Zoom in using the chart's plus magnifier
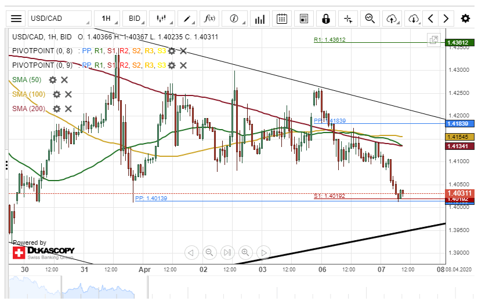Image resolution: width=478 pixels, height=305 pixels. click(246, 252)
